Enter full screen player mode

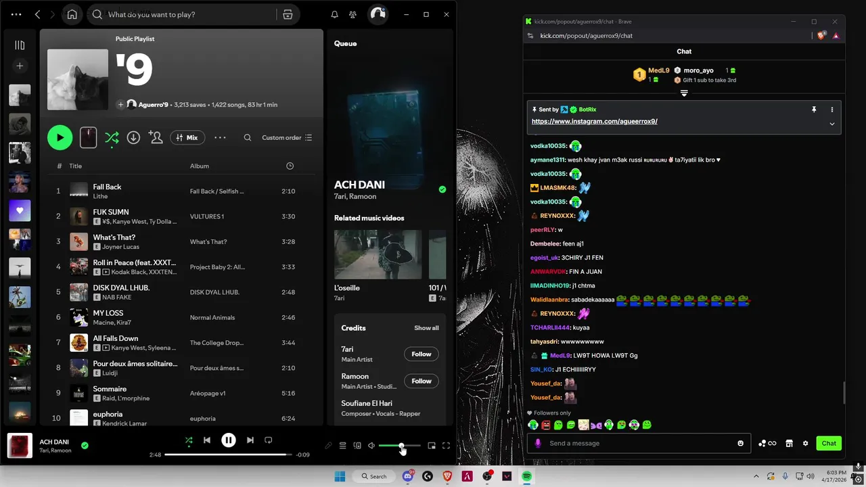[446, 446]
